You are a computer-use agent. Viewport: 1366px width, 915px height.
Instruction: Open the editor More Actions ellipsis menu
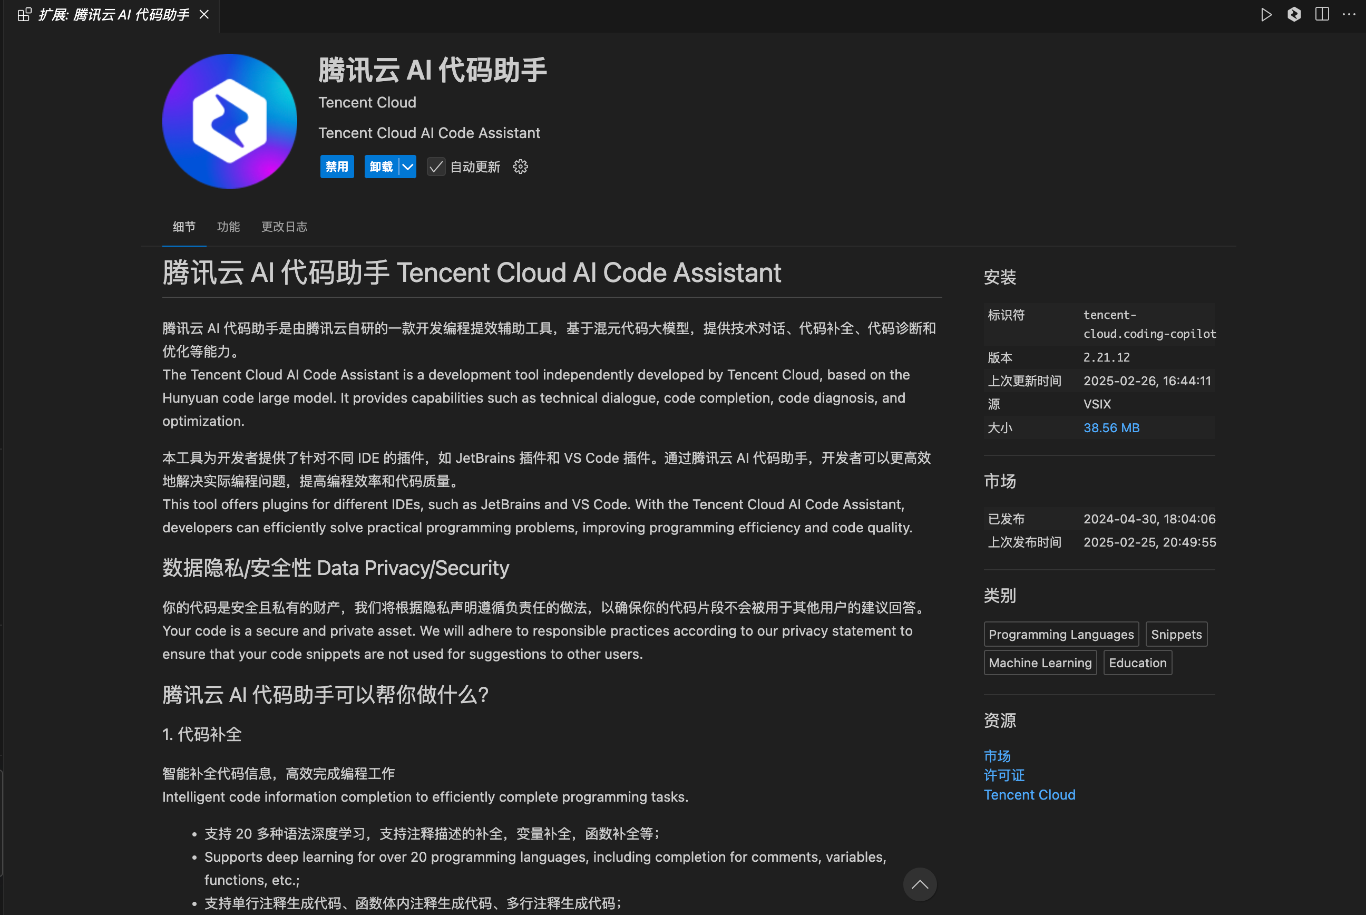(1349, 15)
